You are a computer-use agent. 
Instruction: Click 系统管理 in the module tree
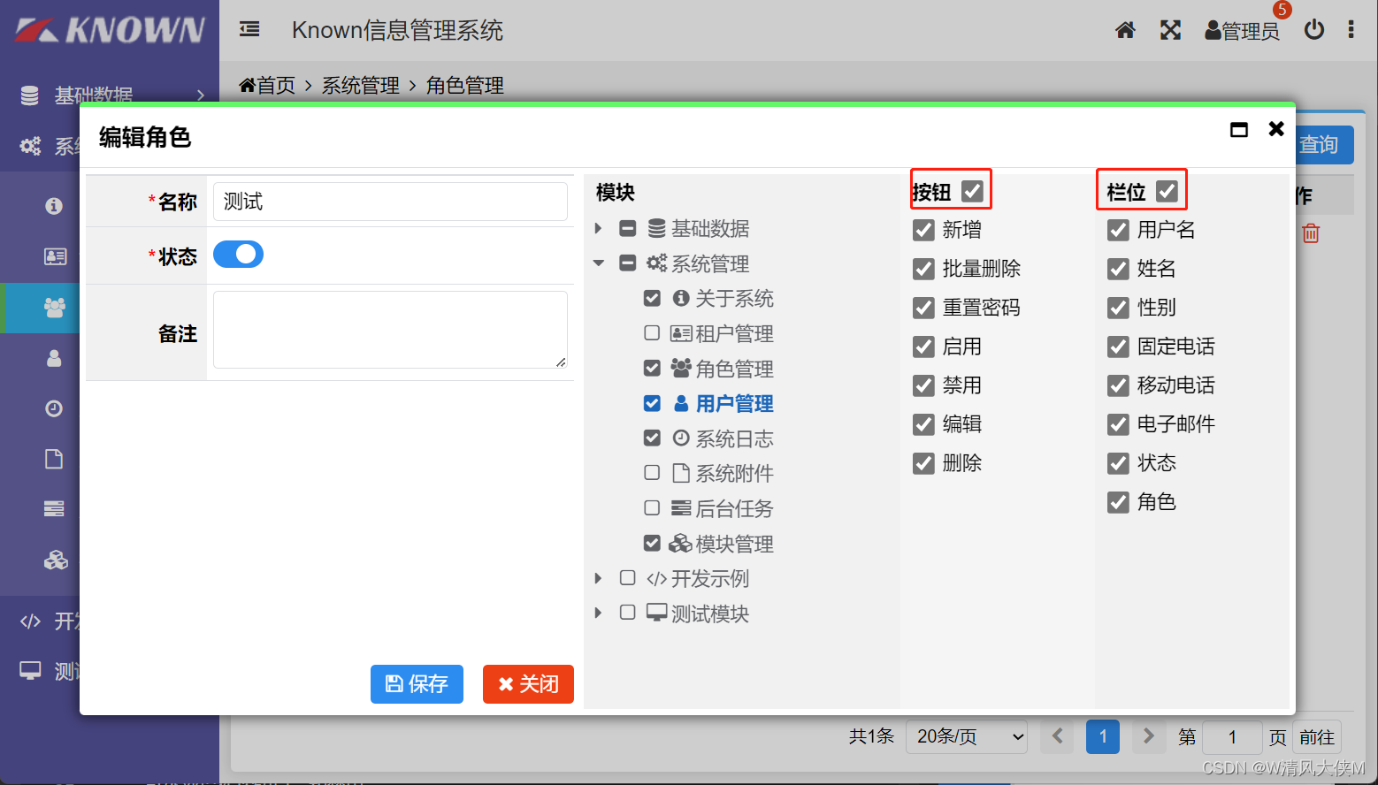pyautogui.click(x=710, y=264)
